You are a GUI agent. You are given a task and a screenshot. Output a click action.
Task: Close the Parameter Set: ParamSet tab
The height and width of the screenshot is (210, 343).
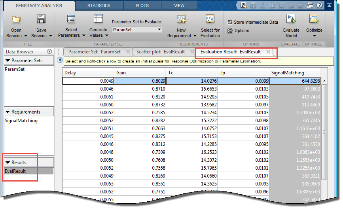[x=128, y=52]
